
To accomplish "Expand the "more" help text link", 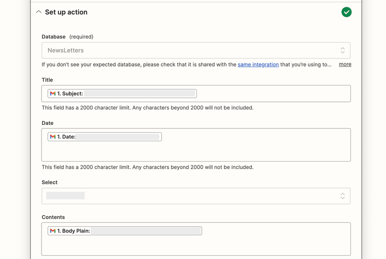I will [345, 64].
